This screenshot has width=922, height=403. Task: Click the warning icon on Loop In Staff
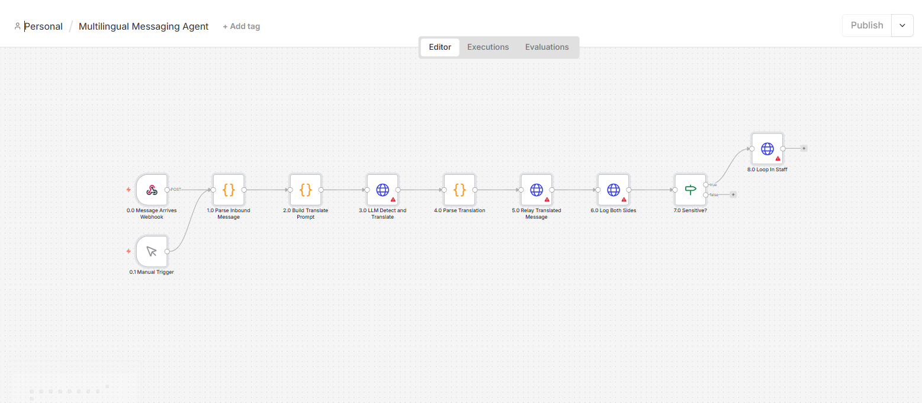pos(778,159)
